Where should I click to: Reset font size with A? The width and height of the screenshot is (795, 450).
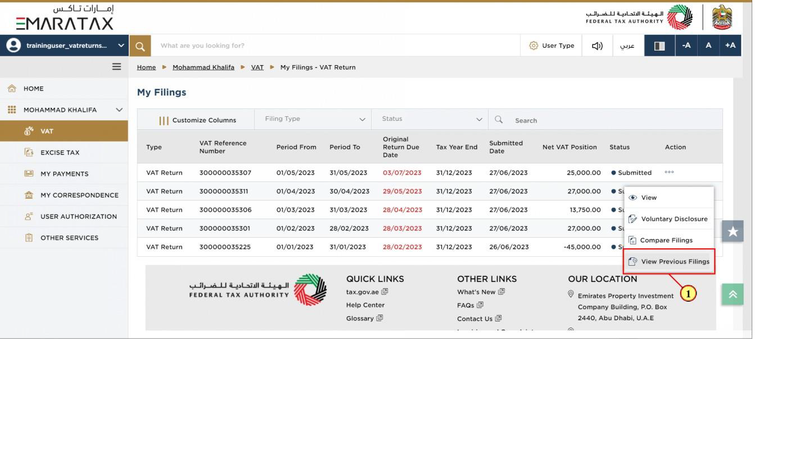tap(708, 46)
